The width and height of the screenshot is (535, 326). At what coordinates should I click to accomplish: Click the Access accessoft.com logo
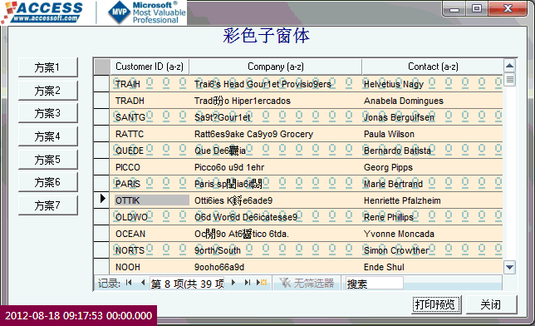pos(43,12)
